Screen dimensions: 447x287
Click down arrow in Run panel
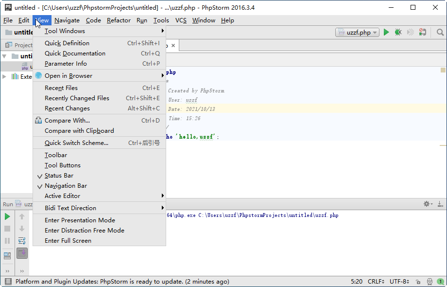22,229
